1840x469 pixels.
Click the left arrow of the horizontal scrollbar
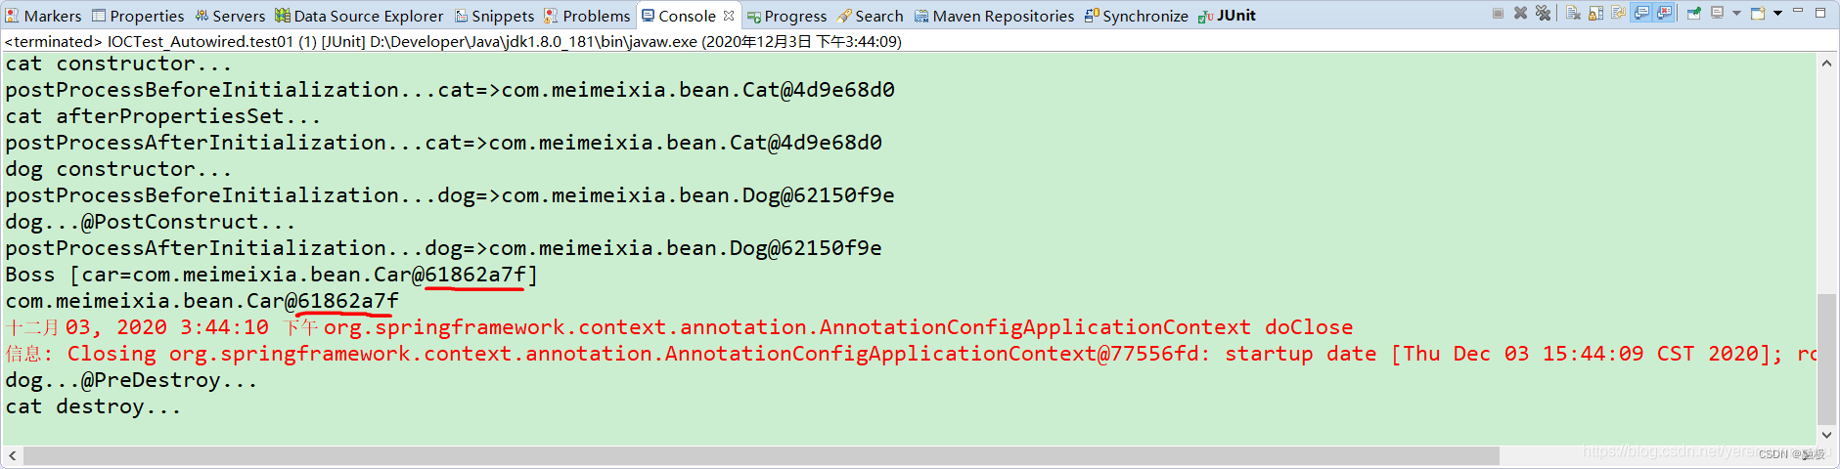pyautogui.click(x=12, y=456)
